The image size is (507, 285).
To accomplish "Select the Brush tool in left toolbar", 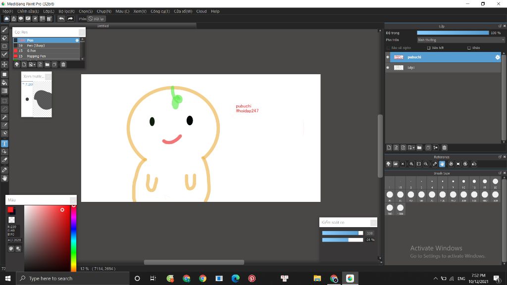I will (x=4, y=30).
